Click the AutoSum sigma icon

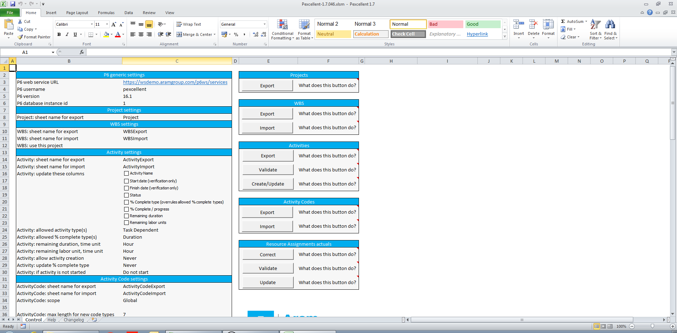[563, 21]
